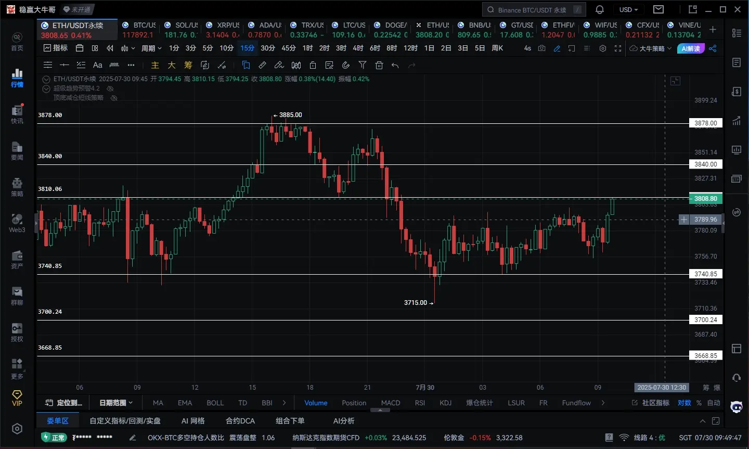
Task: Click the 定位到 locate button
Action: coord(63,403)
